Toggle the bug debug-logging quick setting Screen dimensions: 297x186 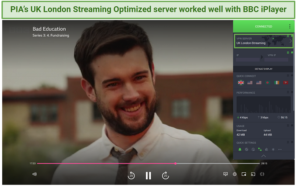(266, 149)
